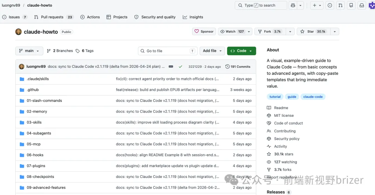The width and height of the screenshot is (375, 195).
Task: Focus the Go to file field
Action: (168, 51)
